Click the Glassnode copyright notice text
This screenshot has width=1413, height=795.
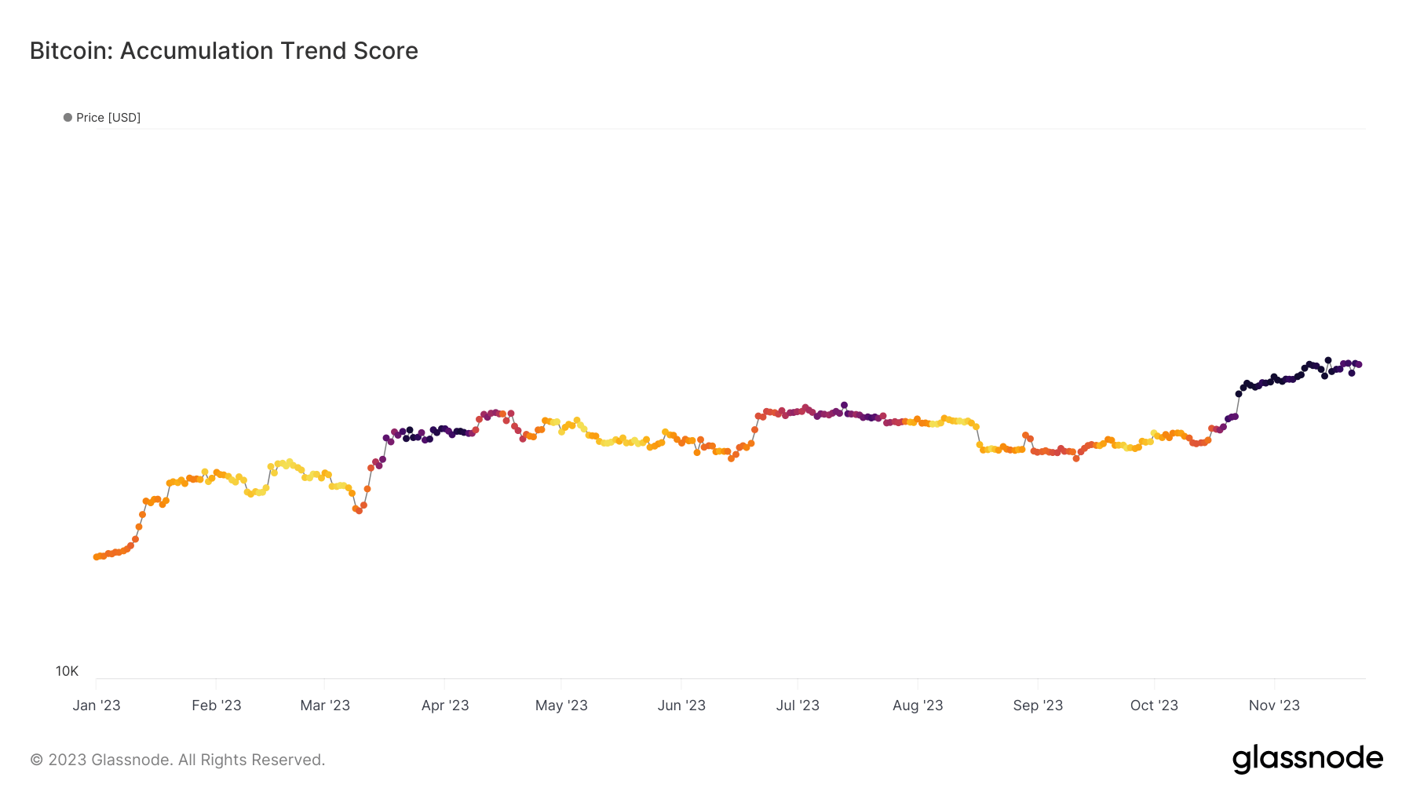pos(177,760)
